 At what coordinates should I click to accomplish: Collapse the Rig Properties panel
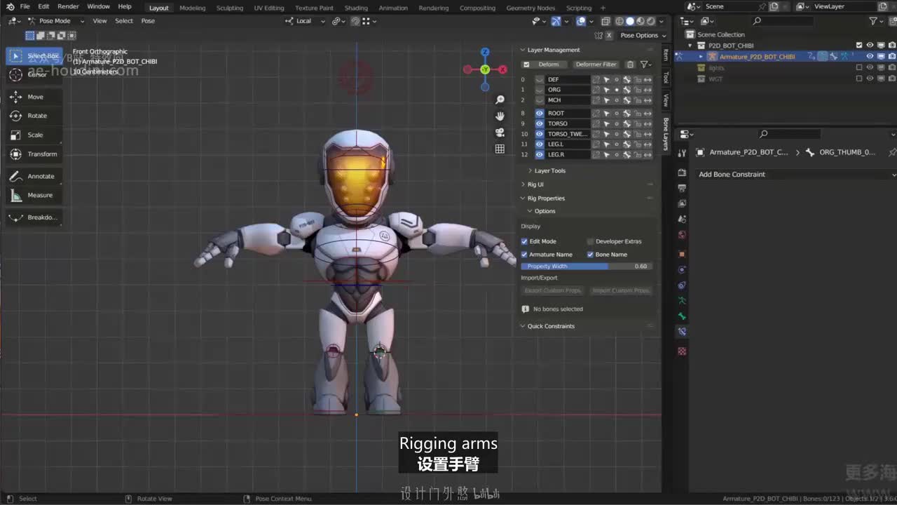pos(523,198)
